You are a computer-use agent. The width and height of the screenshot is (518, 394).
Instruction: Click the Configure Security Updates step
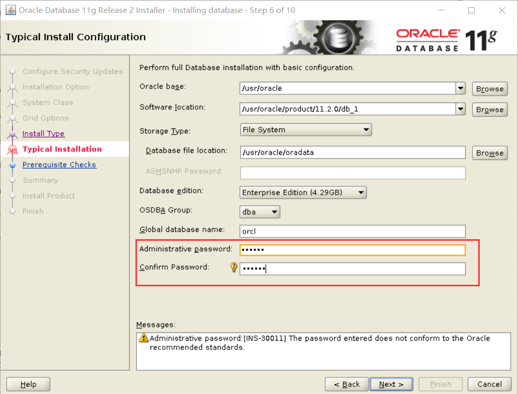(x=73, y=71)
